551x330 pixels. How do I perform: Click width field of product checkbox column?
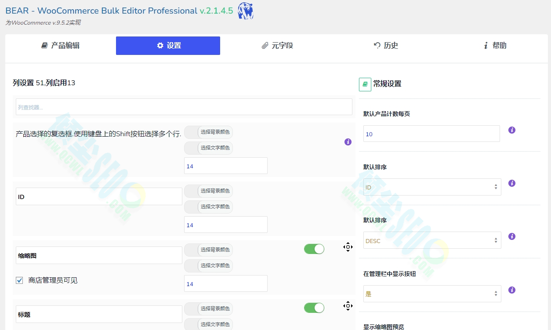pyautogui.click(x=226, y=166)
